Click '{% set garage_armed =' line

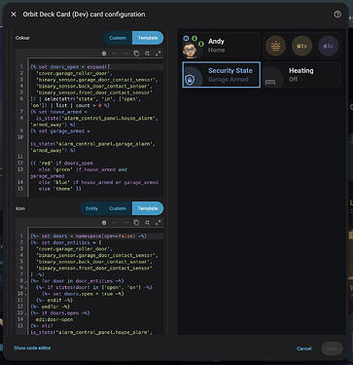(x=60, y=131)
